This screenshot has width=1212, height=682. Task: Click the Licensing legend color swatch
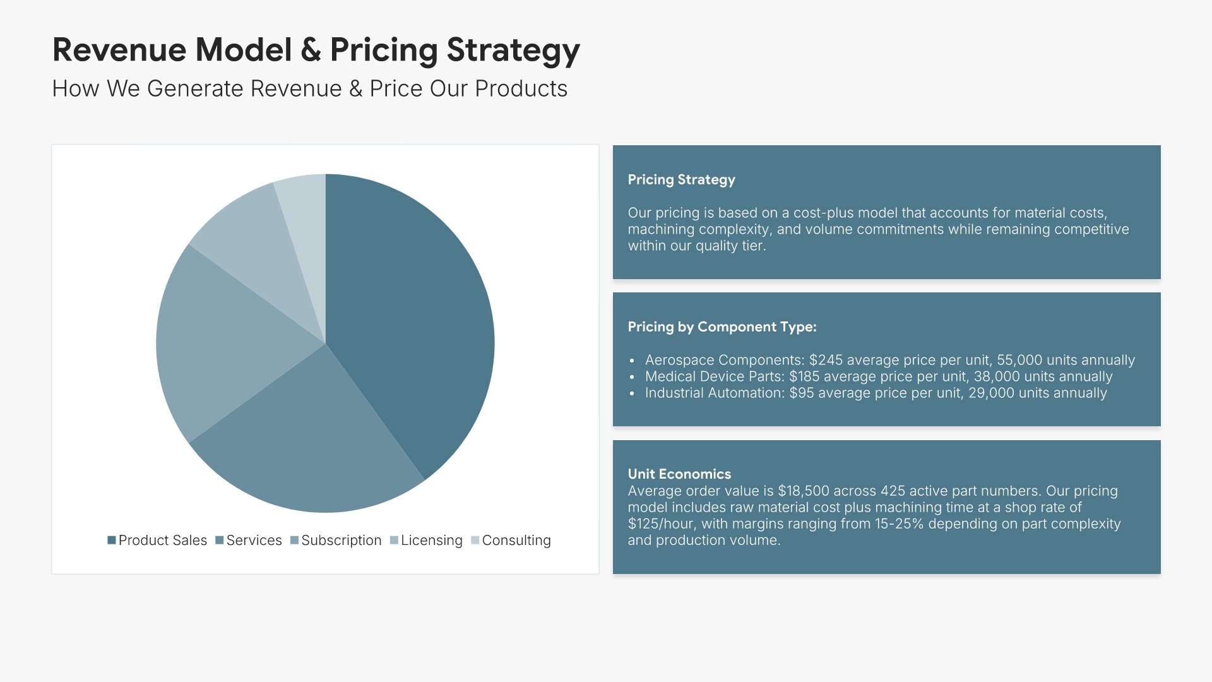[395, 541]
